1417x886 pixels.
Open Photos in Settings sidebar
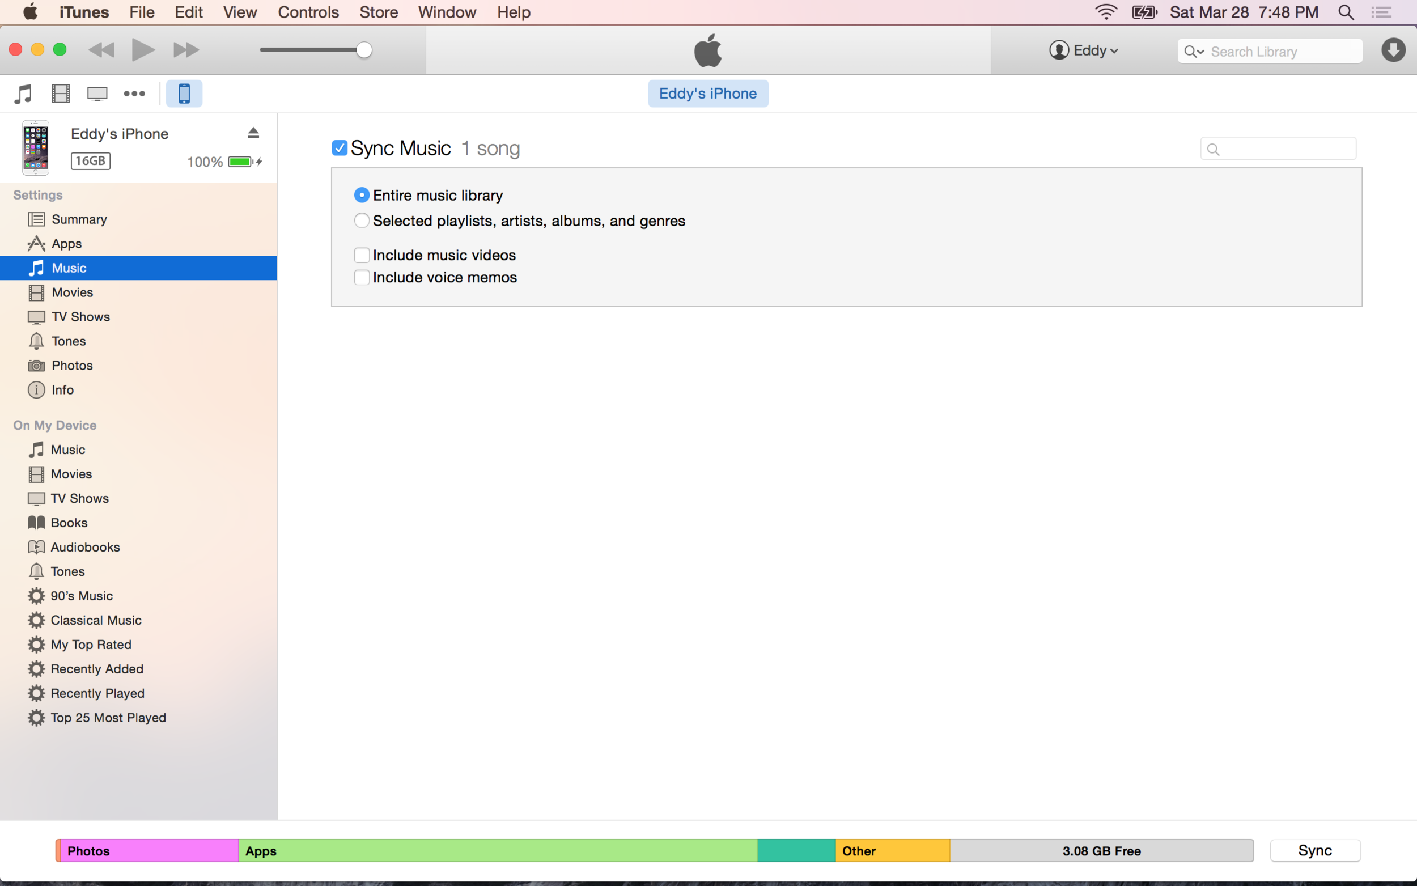click(x=138, y=366)
